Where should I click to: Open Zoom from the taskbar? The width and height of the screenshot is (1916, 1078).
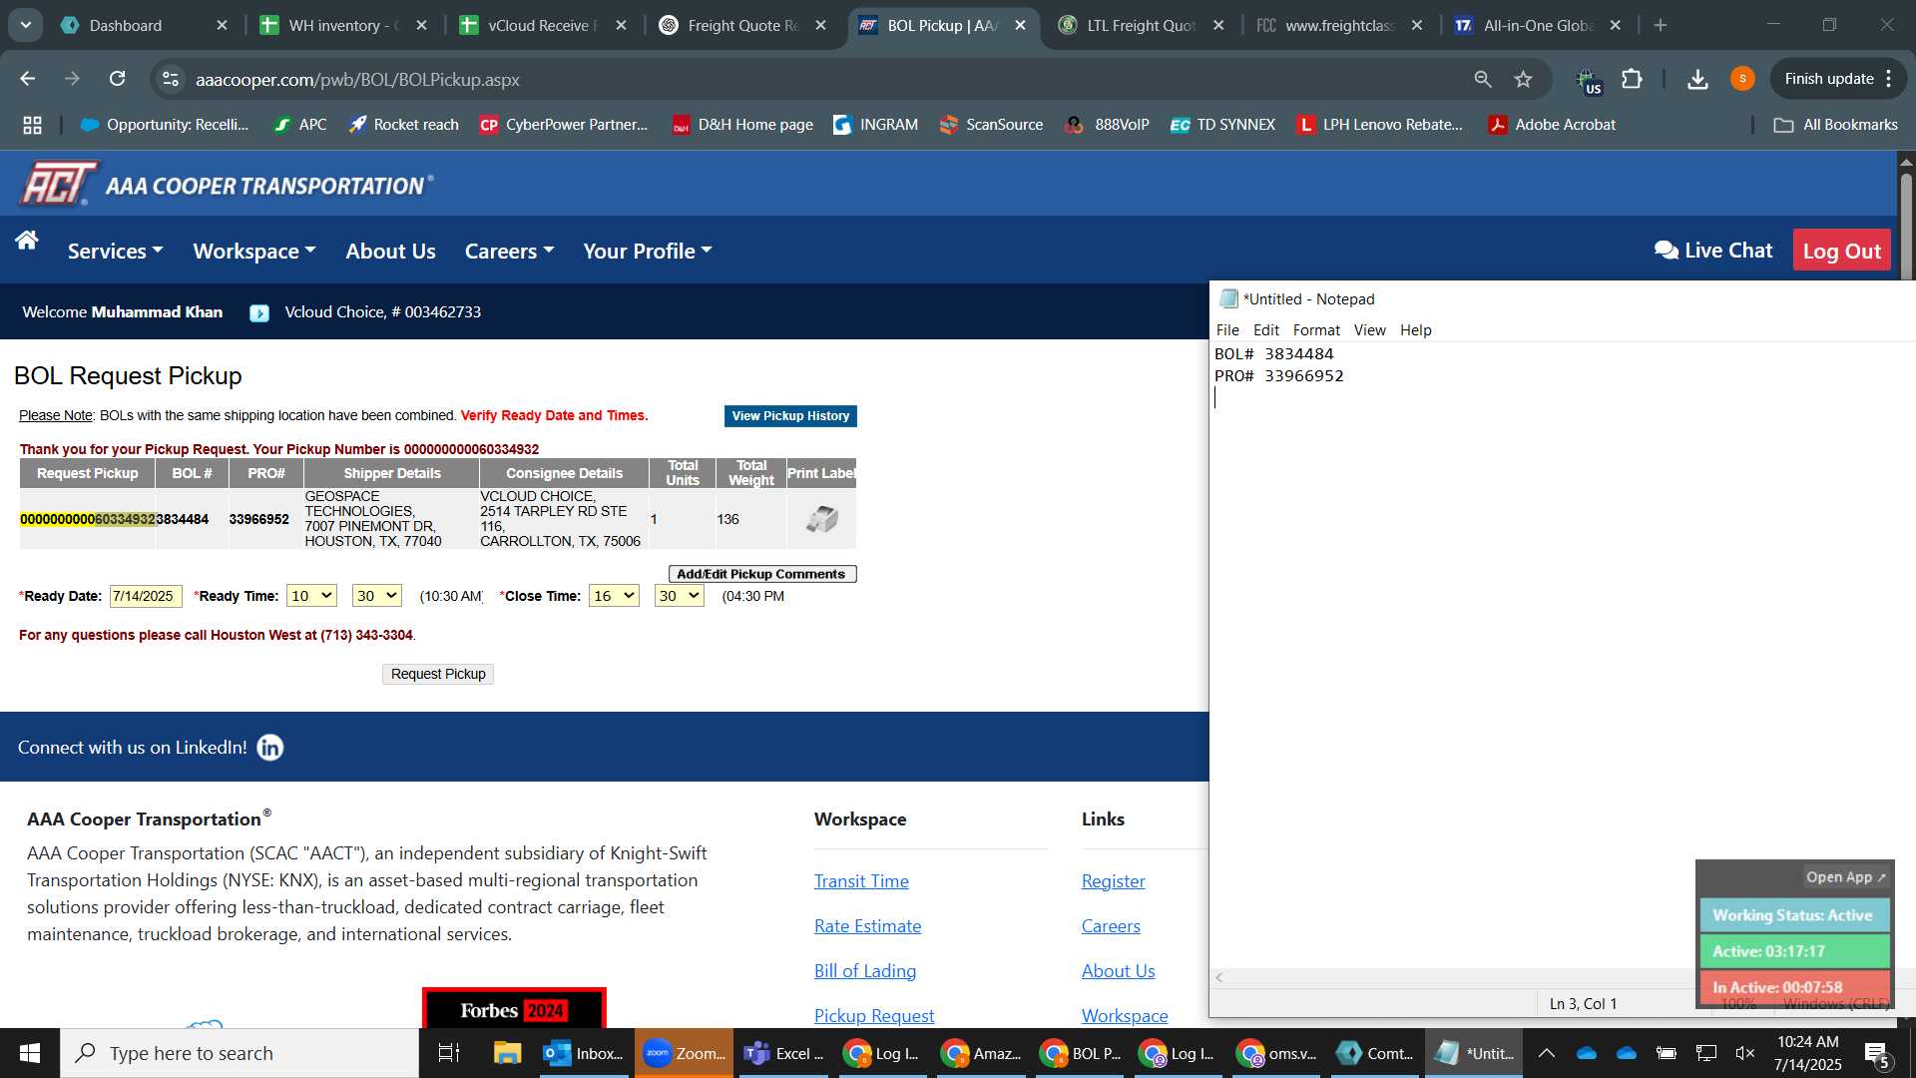[x=684, y=1053]
